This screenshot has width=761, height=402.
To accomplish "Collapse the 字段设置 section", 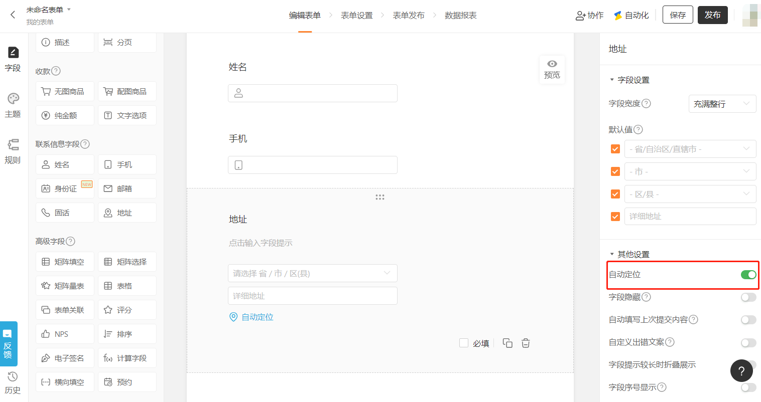I will coord(612,80).
